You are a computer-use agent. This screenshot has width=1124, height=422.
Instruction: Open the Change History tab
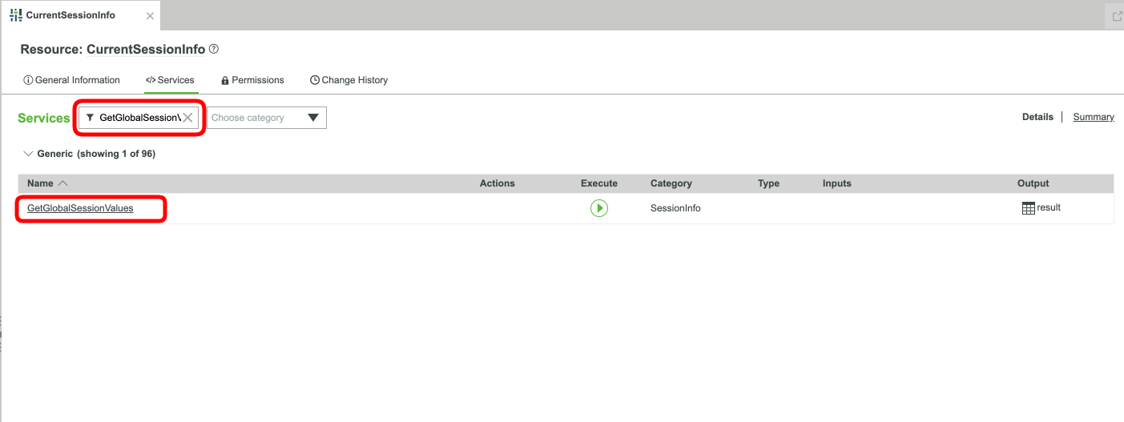pos(348,80)
